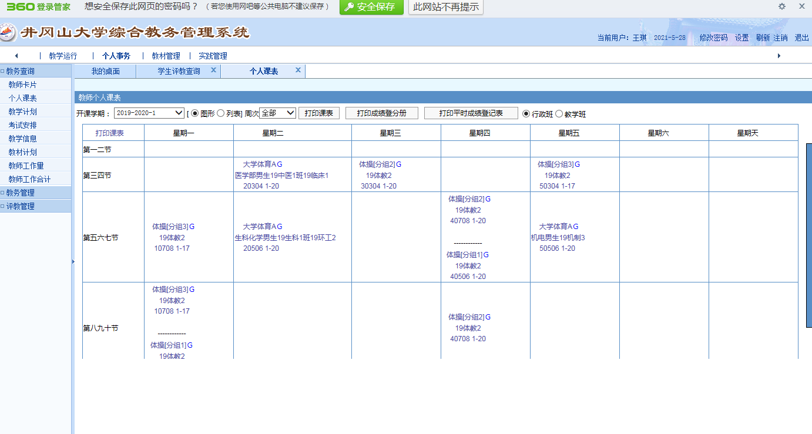
Task: Expand the 评教管理 sidebar section
Action: click(21, 206)
